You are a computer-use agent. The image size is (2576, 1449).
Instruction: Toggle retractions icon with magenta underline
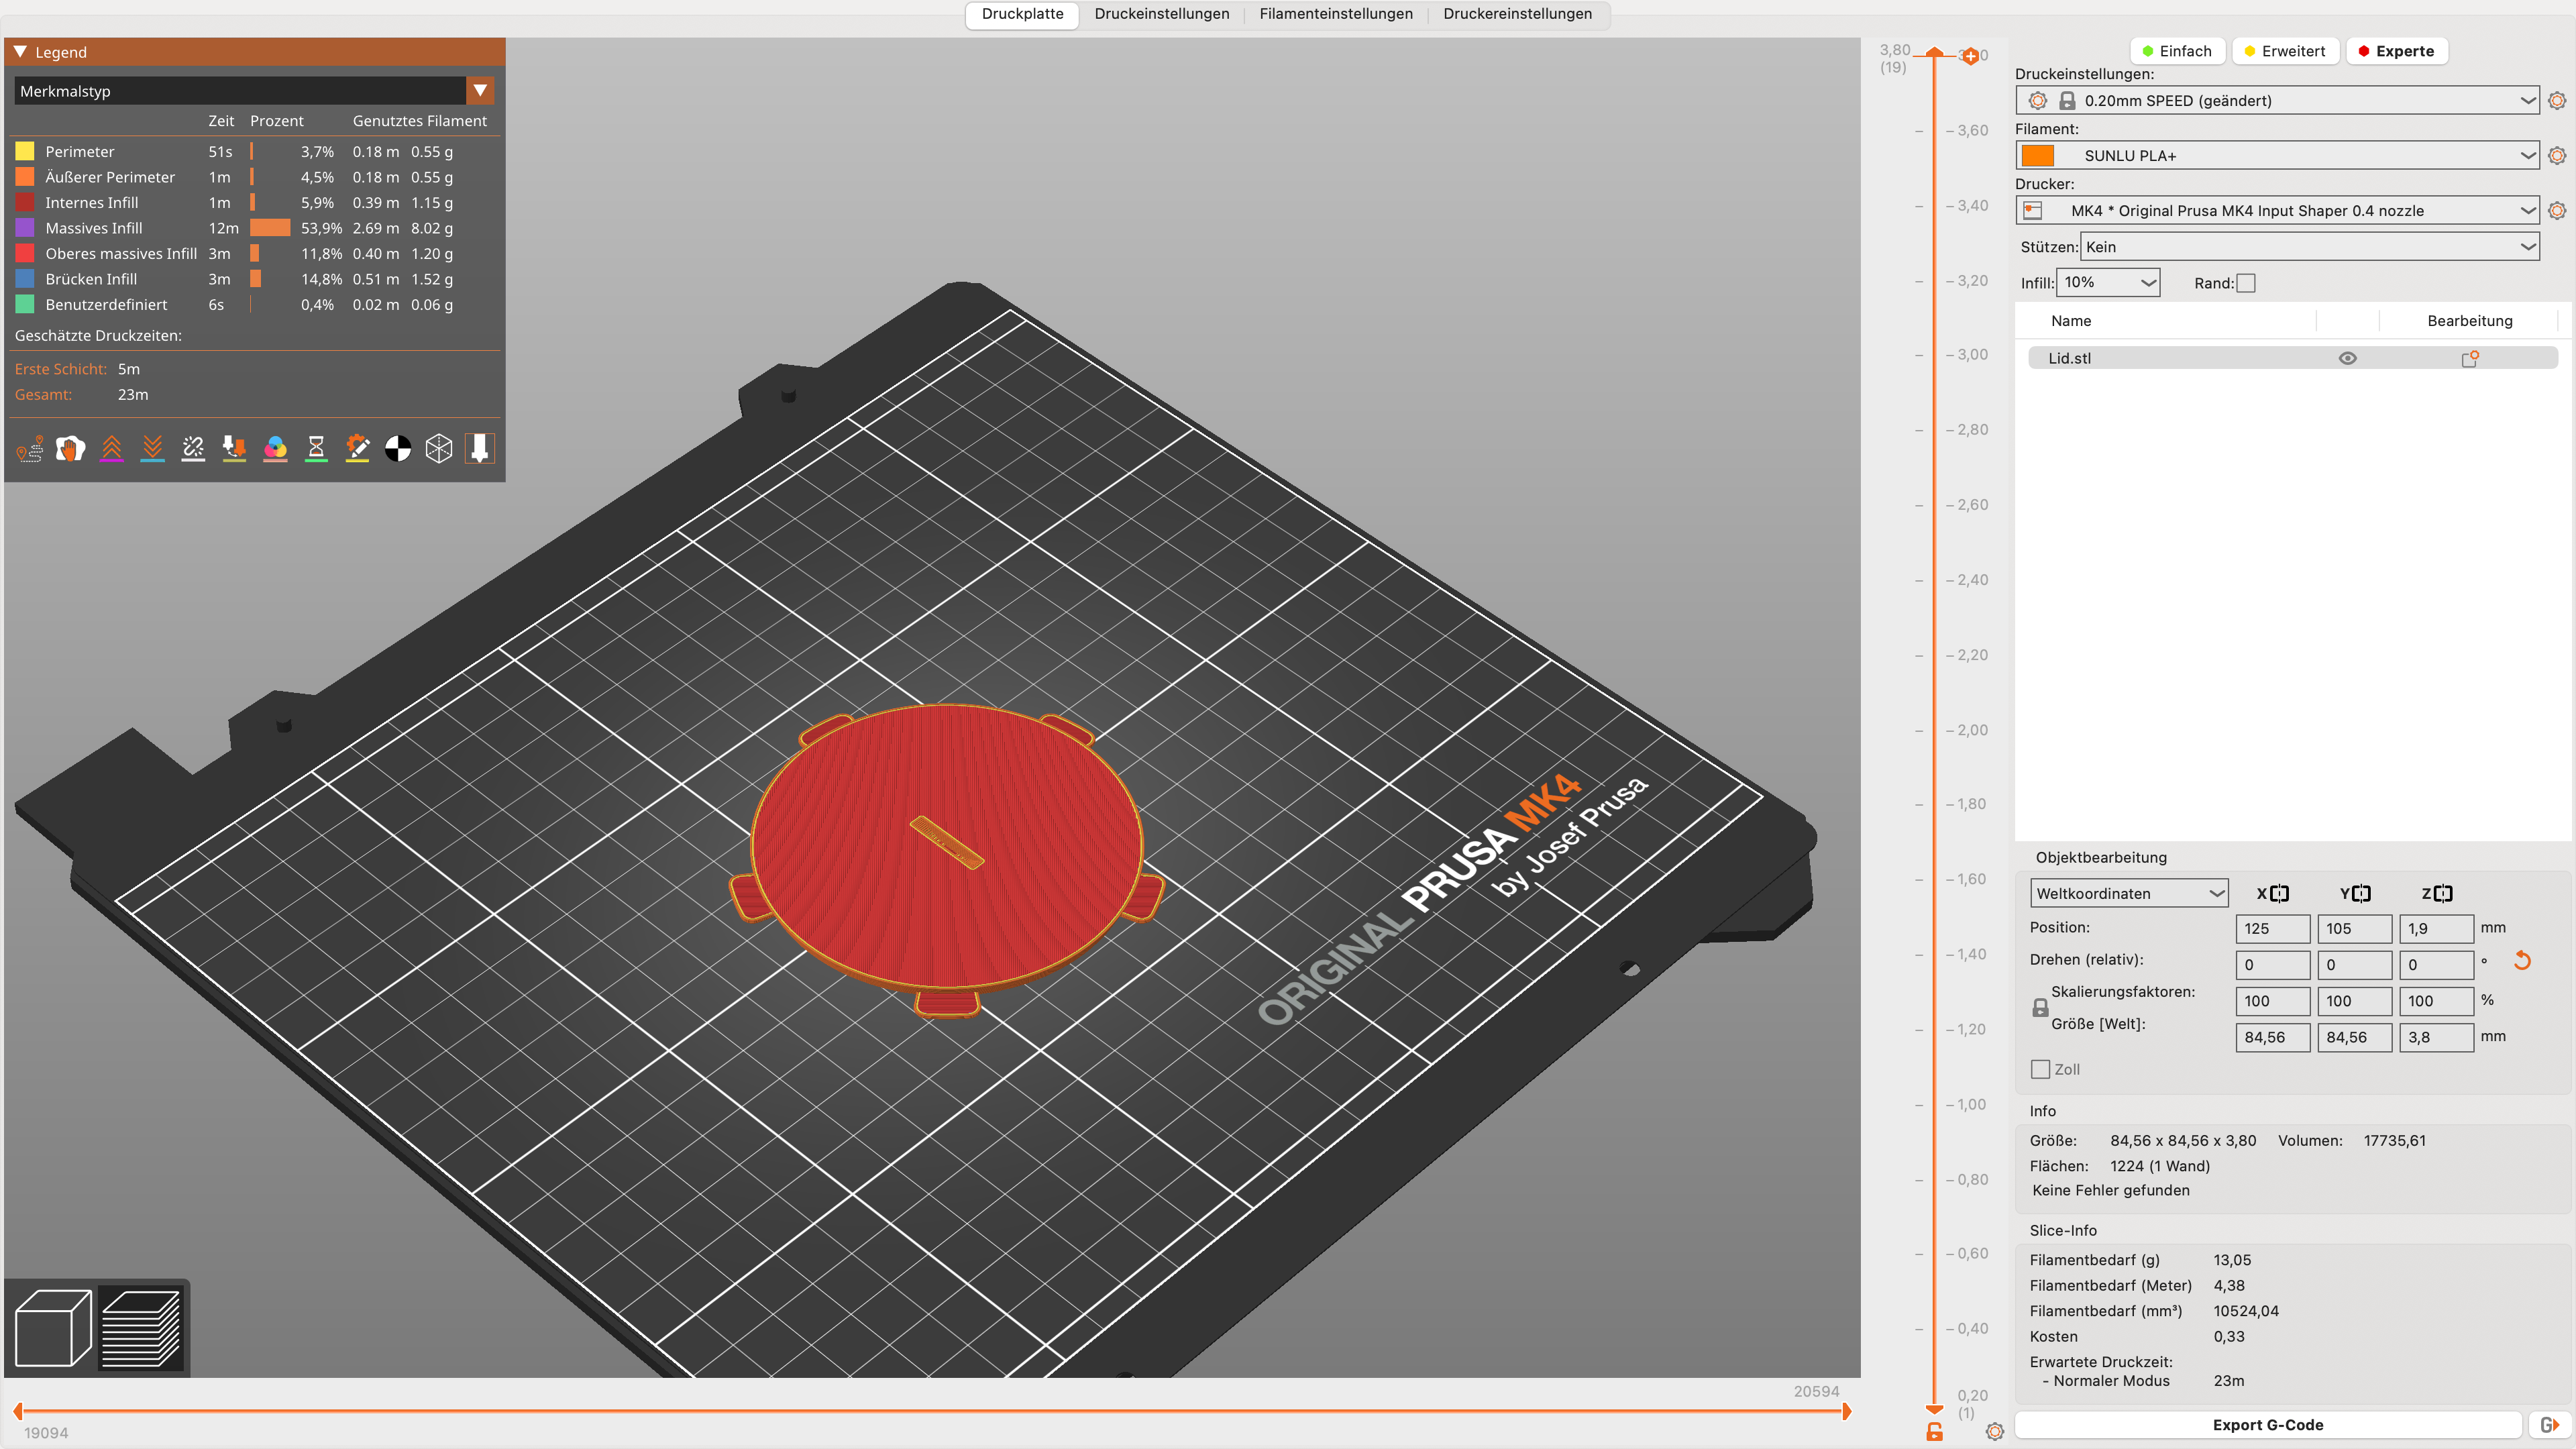111,449
